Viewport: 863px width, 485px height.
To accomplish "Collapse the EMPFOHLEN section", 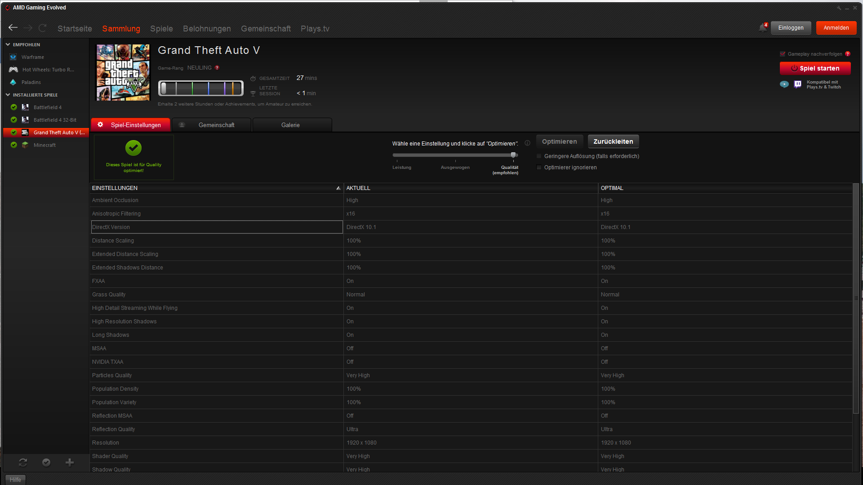I will coord(8,44).
